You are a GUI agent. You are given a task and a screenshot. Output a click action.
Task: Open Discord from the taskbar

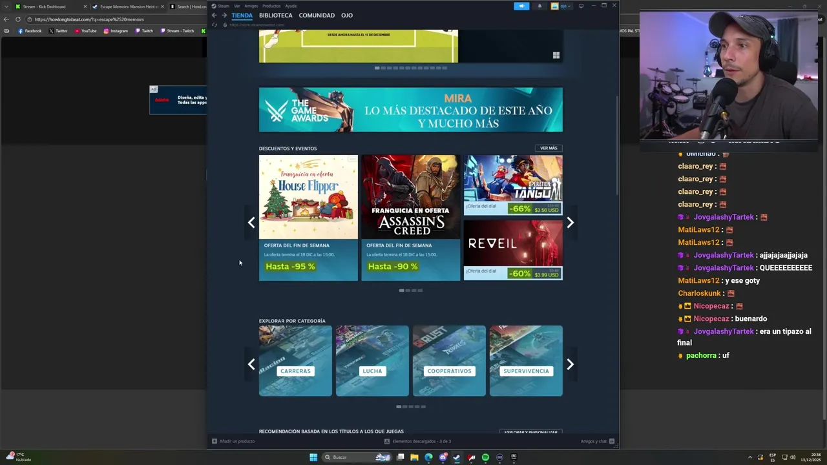[x=443, y=457]
